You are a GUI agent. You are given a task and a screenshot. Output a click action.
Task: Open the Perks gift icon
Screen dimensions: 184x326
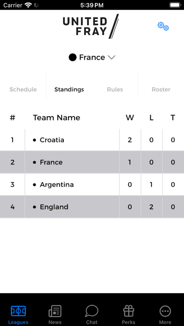pos(129,311)
